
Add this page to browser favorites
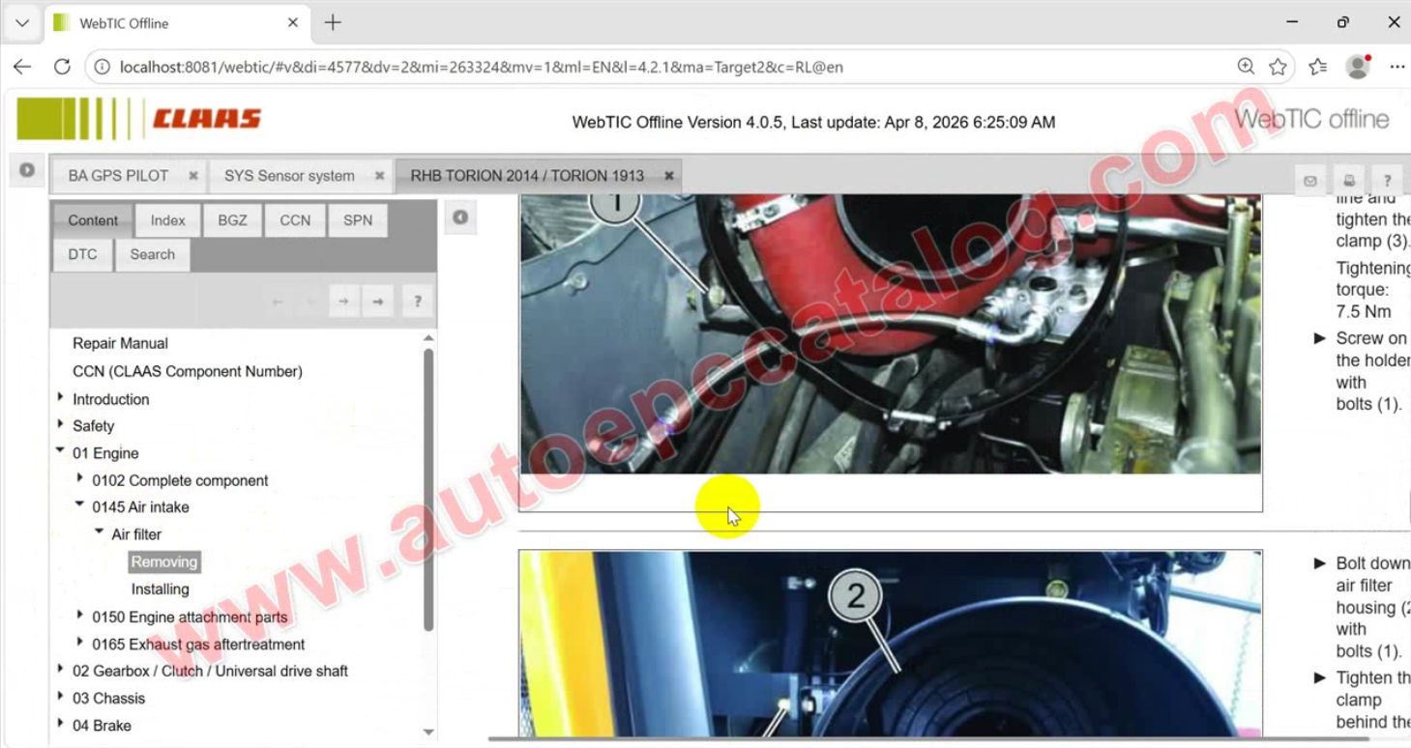pyautogui.click(x=1278, y=67)
